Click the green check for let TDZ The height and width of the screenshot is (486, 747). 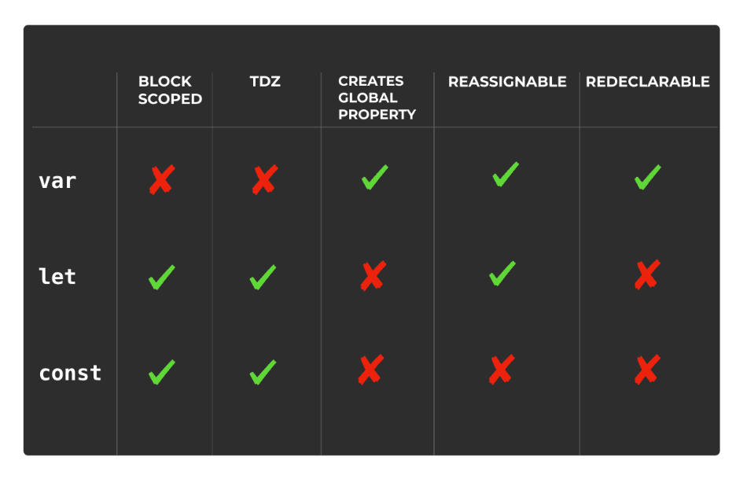(263, 277)
